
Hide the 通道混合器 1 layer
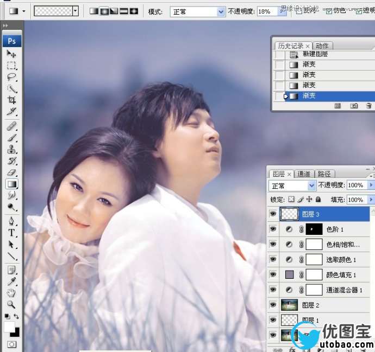[x=273, y=290]
